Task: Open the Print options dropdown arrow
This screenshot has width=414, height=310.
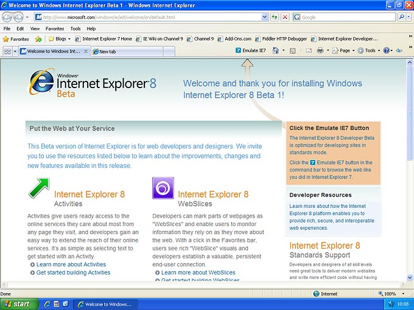Action: 328,50
